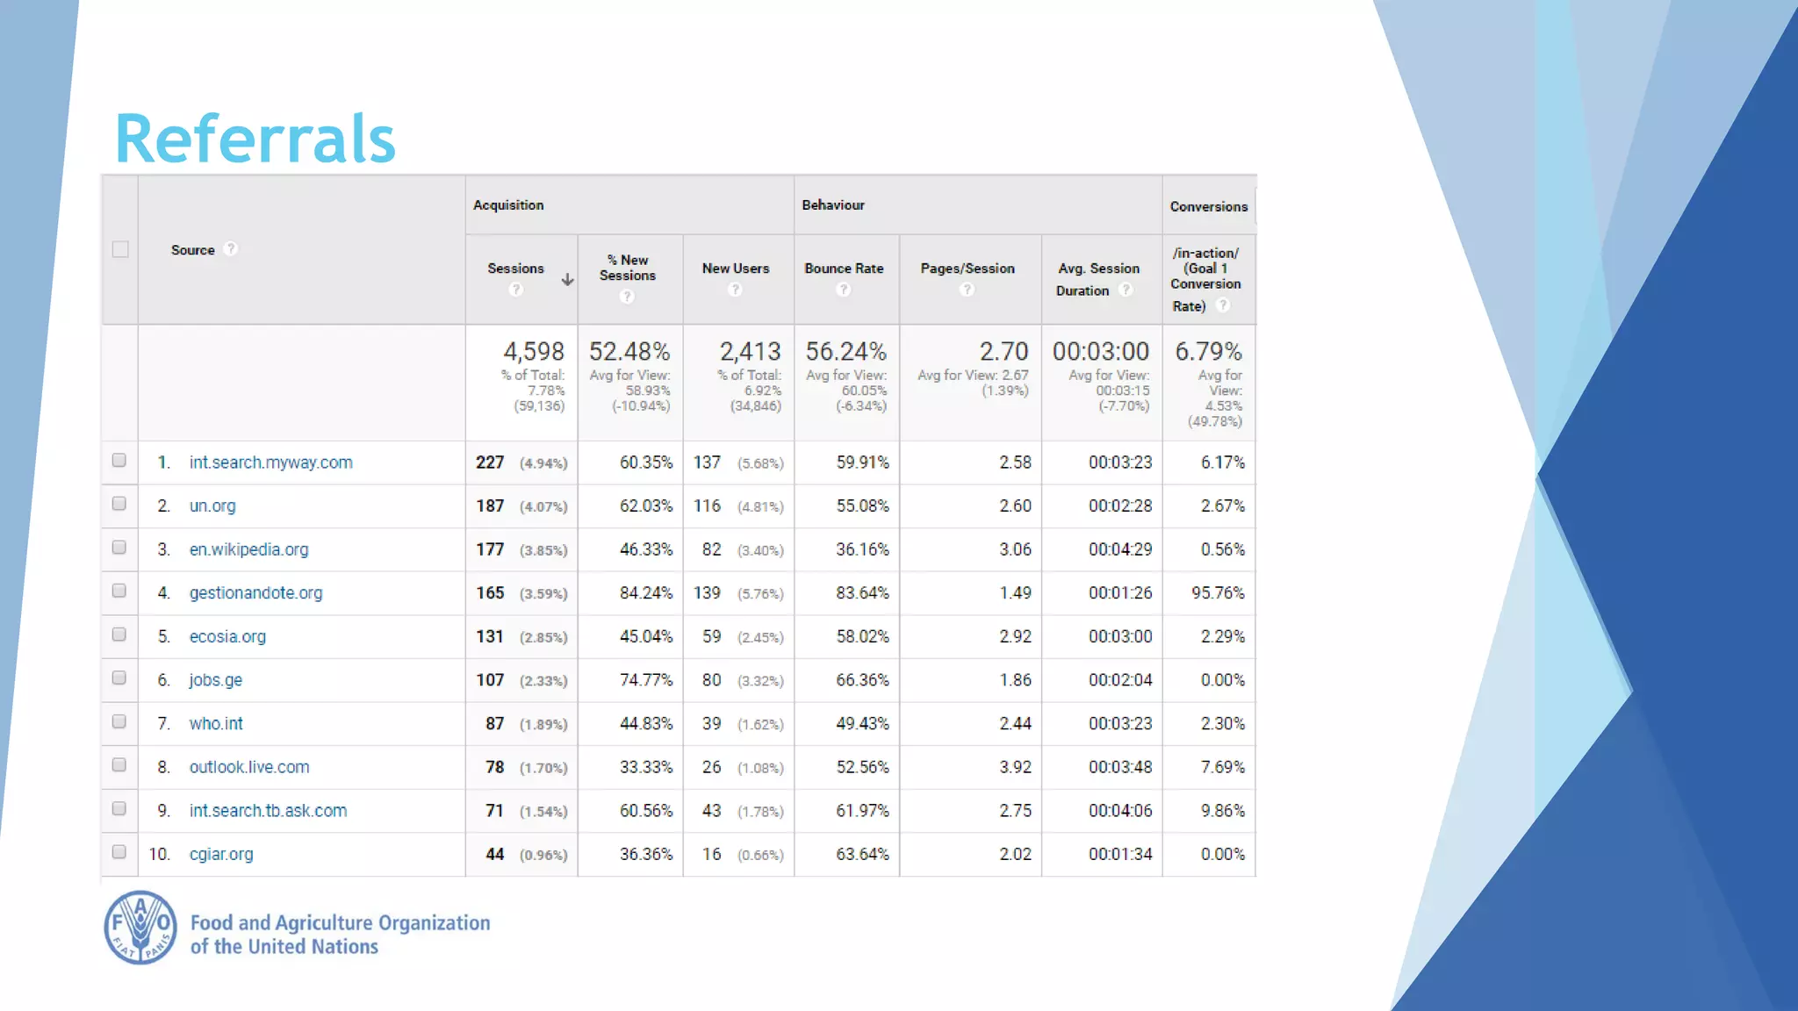This screenshot has width=1798, height=1011.
Task: Sort by Avg. Session Duration column header
Action: [1098, 279]
